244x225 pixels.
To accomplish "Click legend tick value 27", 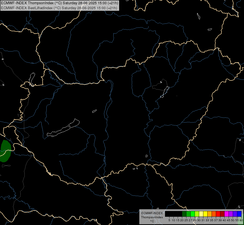I will [190, 220].
